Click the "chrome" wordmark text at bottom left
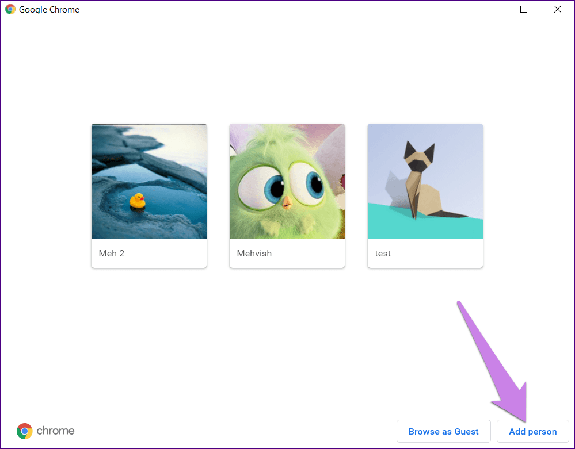 coord(55,431)
